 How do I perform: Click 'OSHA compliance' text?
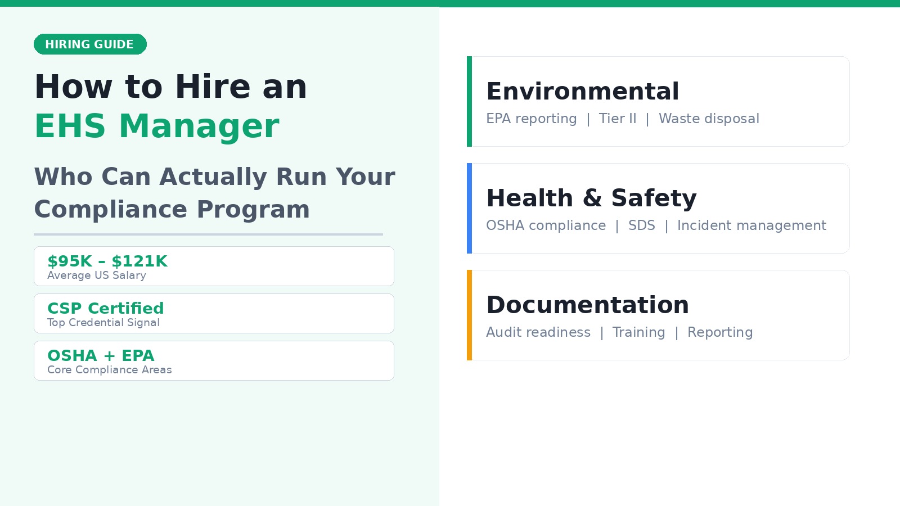click(546, 225)
